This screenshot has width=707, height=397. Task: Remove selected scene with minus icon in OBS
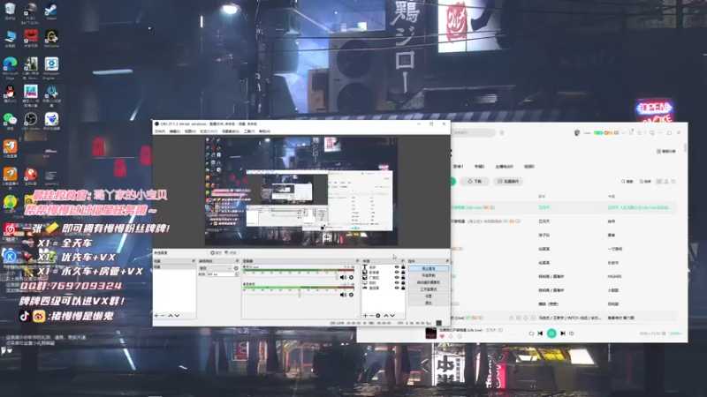coord(163,316)
